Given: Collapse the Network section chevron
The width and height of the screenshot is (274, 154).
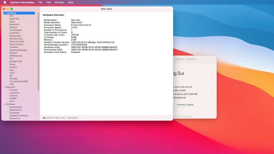Looking at the screenshot, I should coord(5,87).
